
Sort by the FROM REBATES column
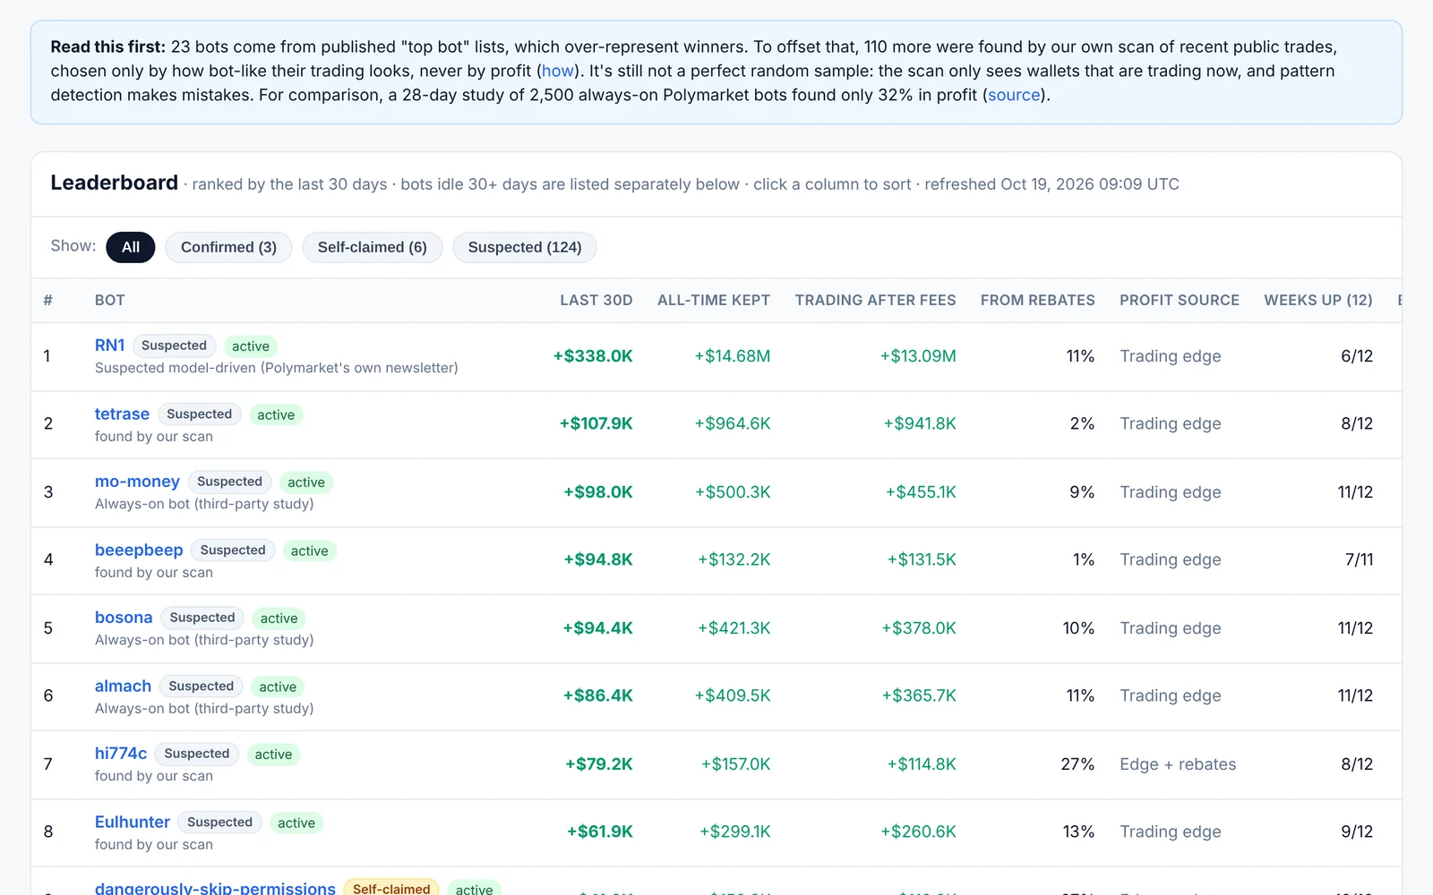[x=1038, y=301]
